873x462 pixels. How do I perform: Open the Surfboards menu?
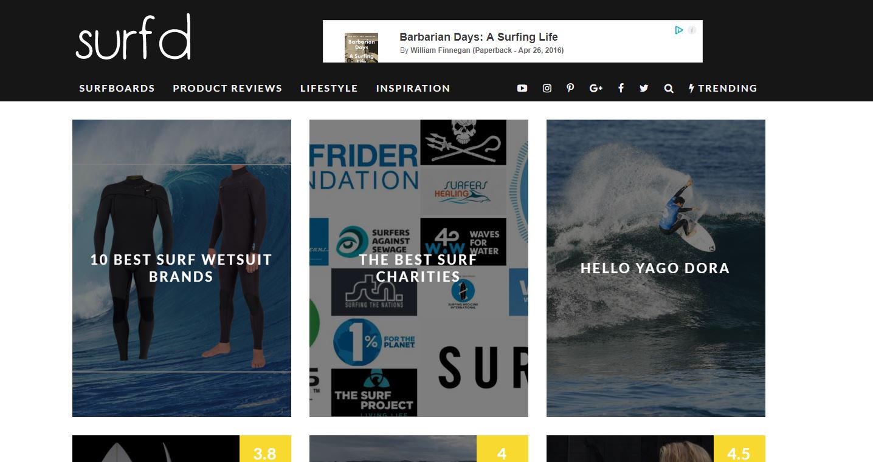point(117,88)
